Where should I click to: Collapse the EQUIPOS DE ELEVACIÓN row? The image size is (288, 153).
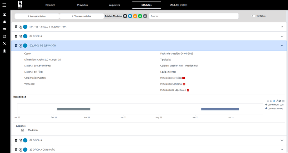pos(282,46)
